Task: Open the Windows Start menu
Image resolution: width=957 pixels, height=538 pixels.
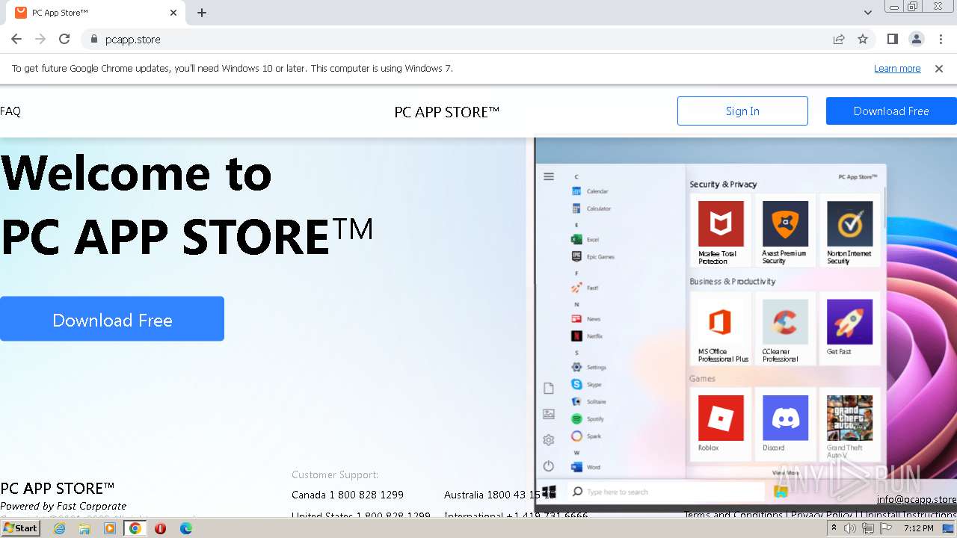Action: pos(21,528)
